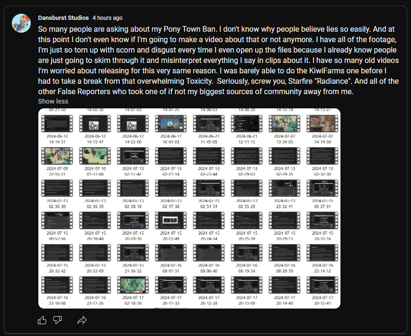Click the "4 hours ago" timestamp link

point(107,18)
